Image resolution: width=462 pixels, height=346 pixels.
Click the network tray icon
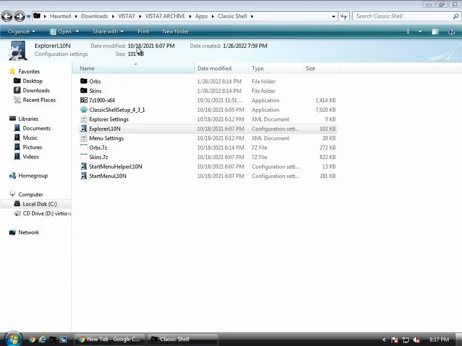tap(406, 340)
